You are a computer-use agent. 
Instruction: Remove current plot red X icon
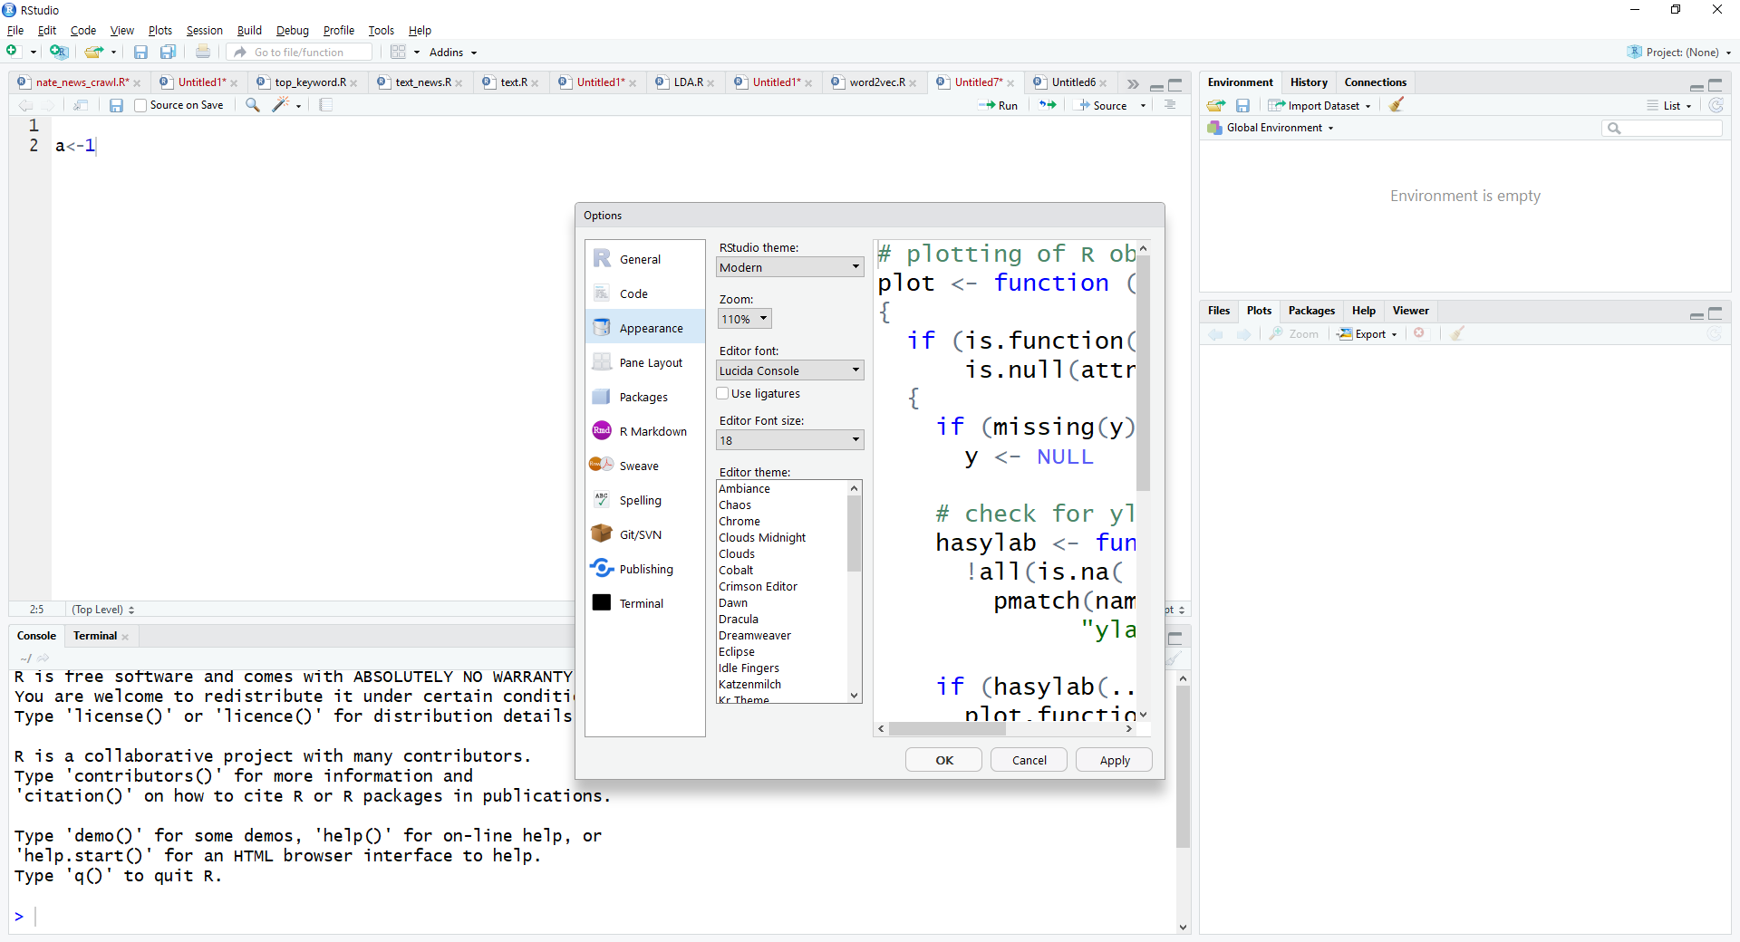[1419, 333]
